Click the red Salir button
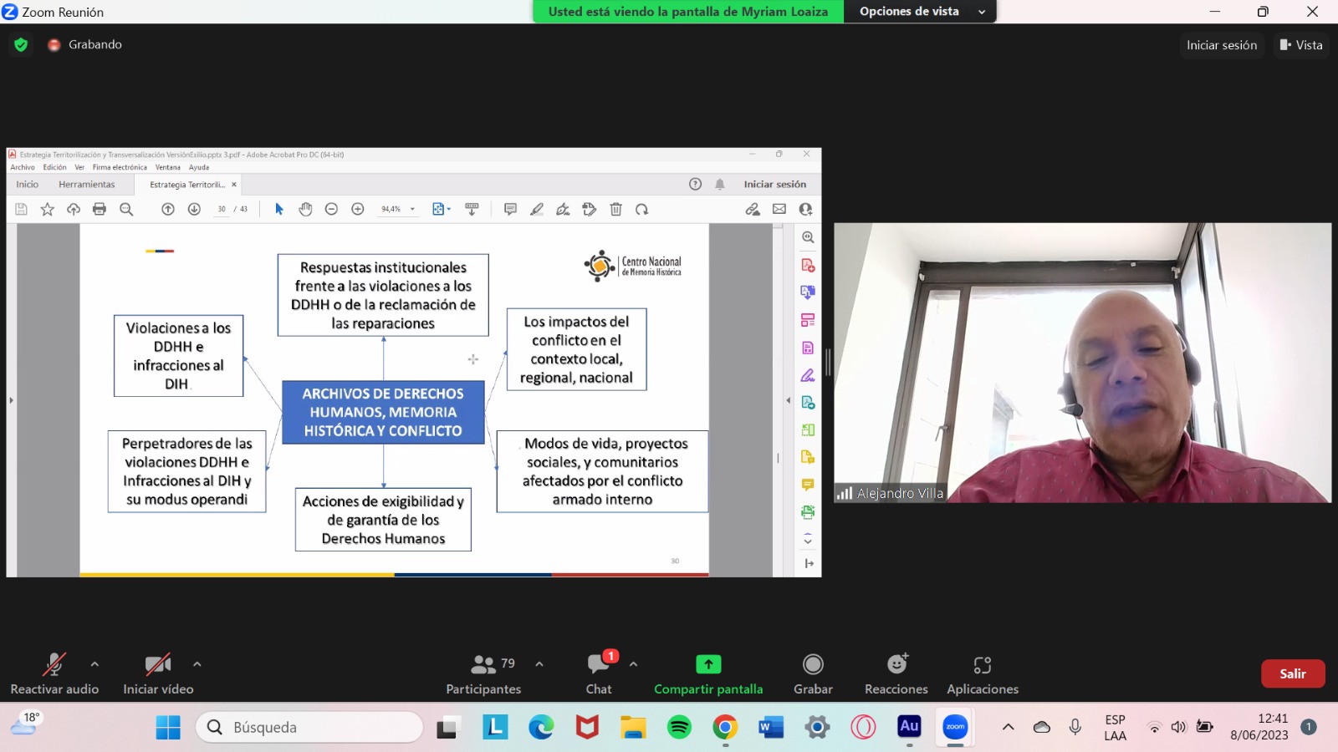Viewport: 1338px width, 752px height. (x=1293, y=673)
